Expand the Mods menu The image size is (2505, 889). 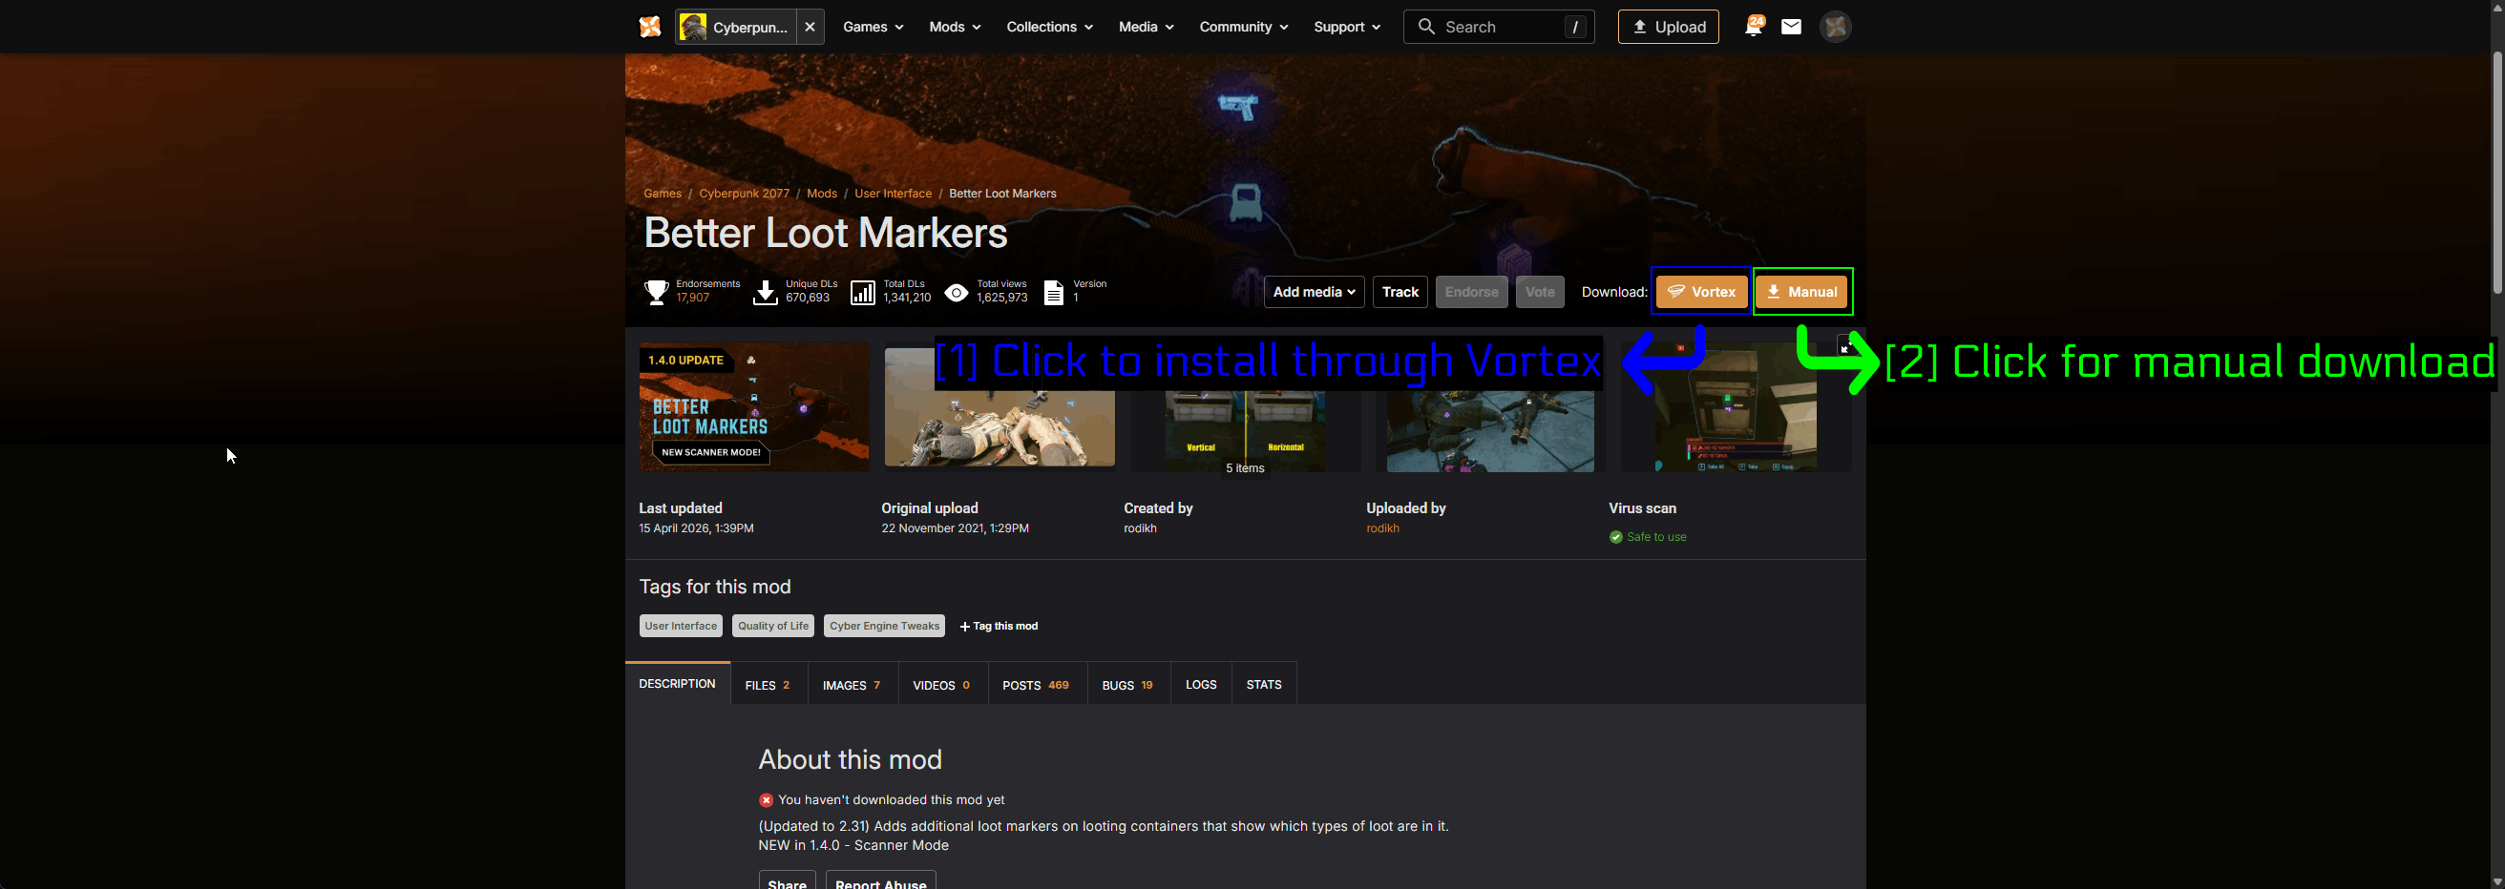coord(954,28)
